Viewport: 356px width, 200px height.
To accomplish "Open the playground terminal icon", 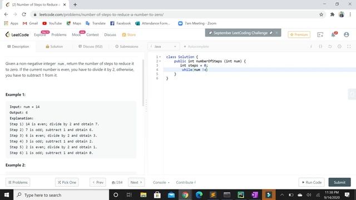I will [320, 34].
